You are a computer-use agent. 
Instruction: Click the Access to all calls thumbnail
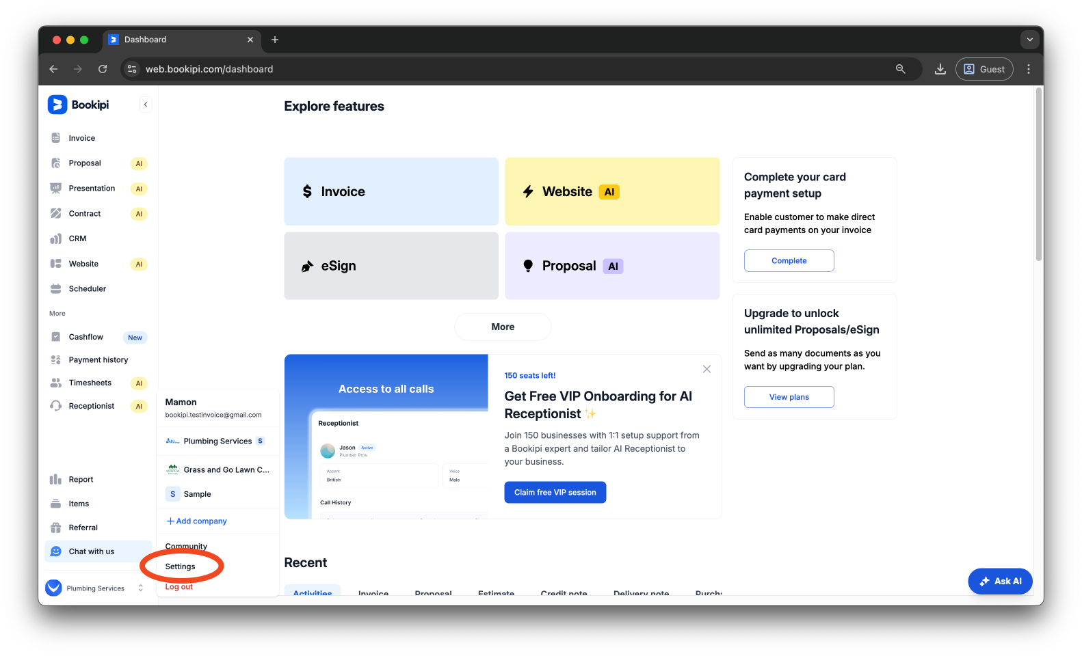[x=386, y=437]
